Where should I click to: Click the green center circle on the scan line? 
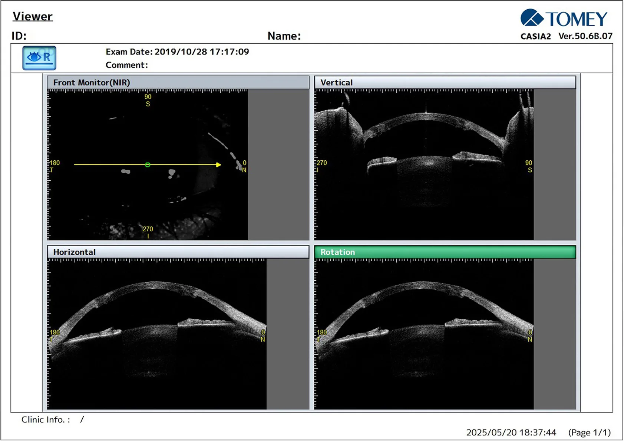click(148, 165)
